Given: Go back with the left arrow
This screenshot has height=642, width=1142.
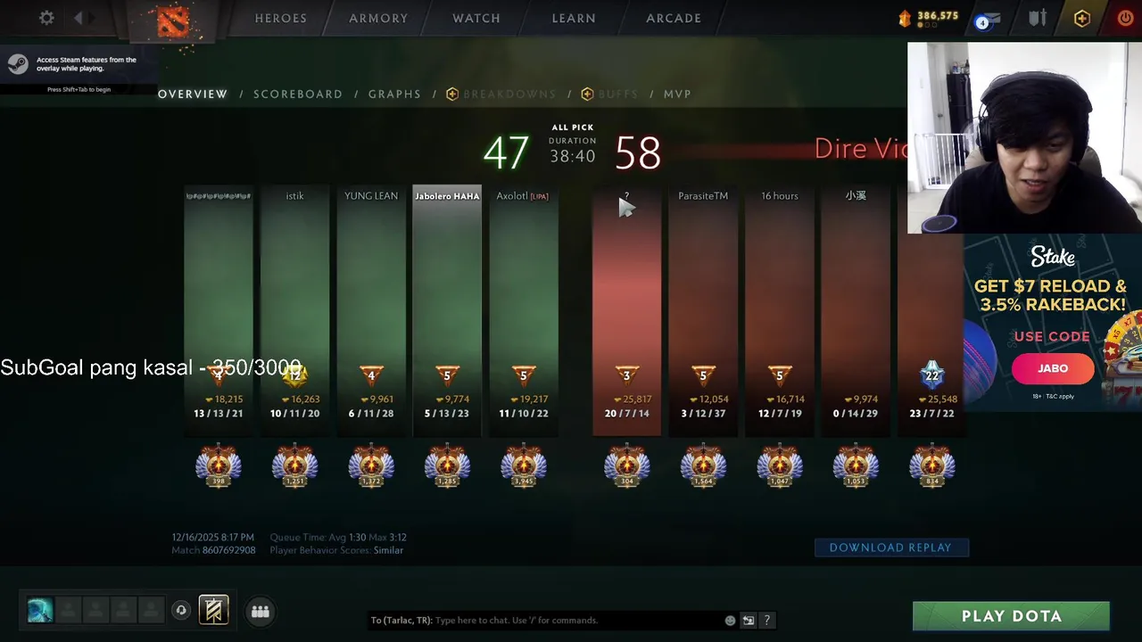Looking at the screenshot, I should (x=79, y=18).
